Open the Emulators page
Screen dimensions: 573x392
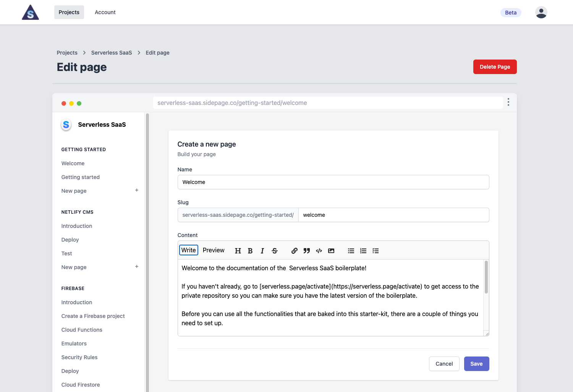pyautogui.click(x=74, y=344)
